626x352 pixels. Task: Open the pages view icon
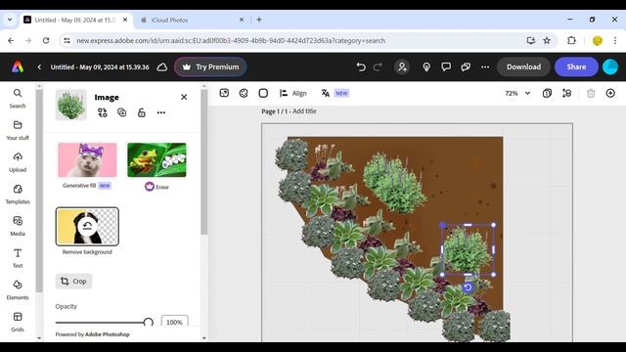547,93
